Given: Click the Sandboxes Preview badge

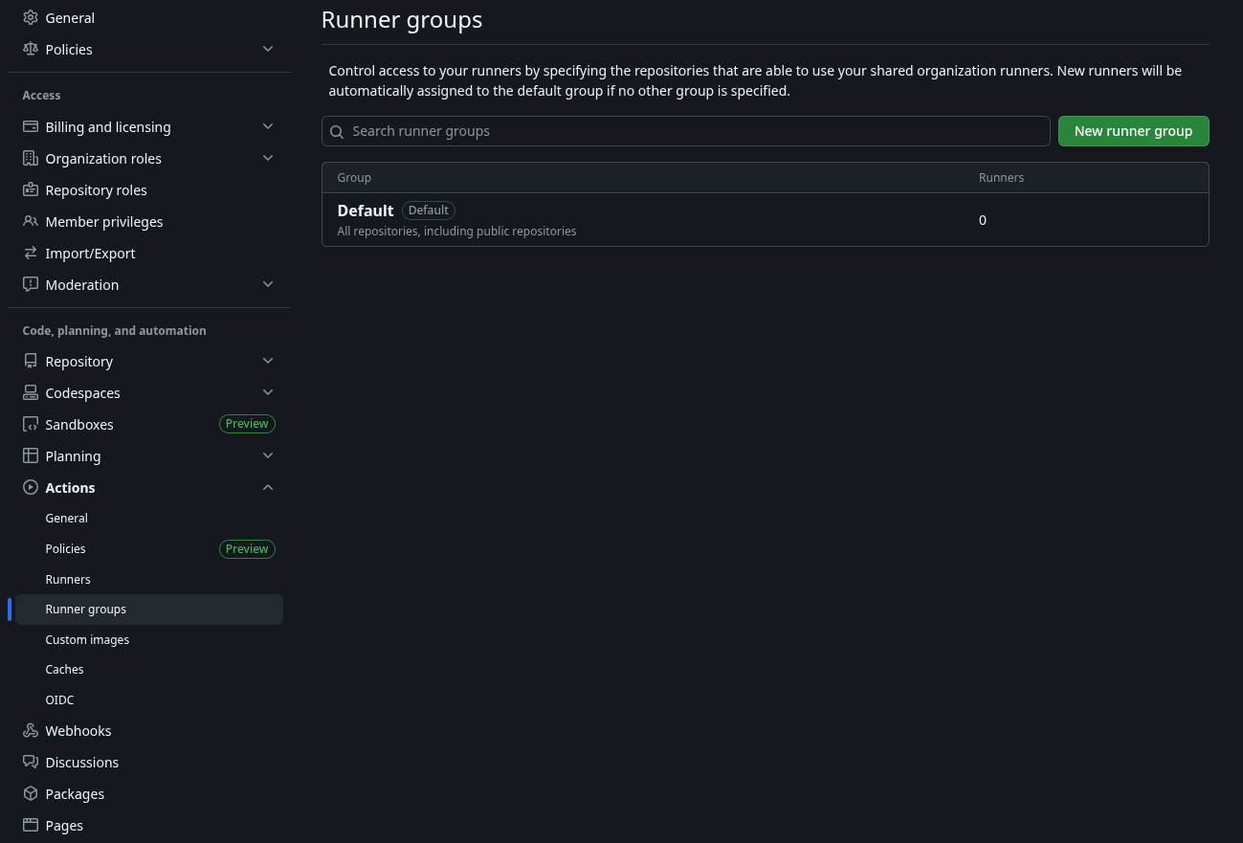Looking at the screenshot, I should click(x=247, y=424).
